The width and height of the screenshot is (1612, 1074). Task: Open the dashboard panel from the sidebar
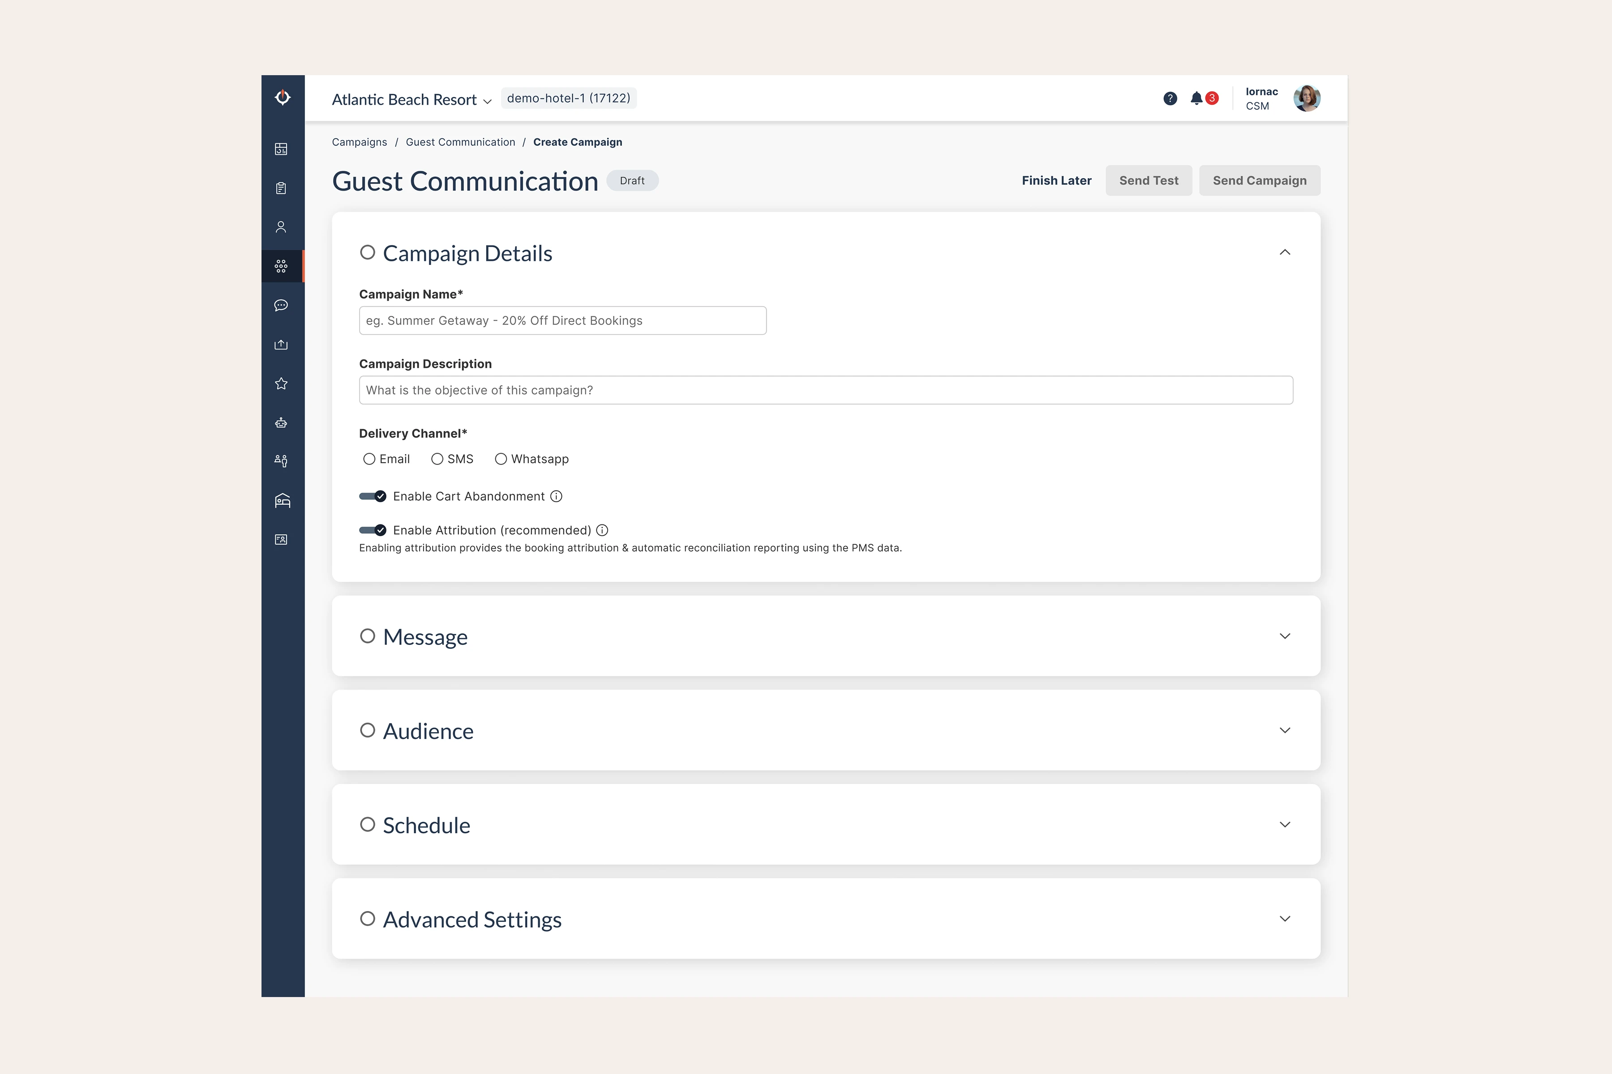(281, 149)
